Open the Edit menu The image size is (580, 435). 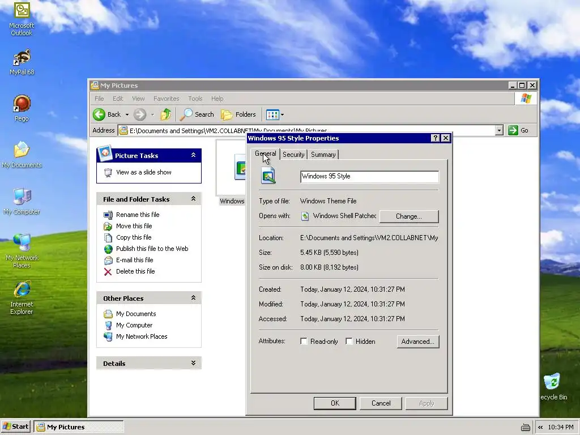tap(118, 99)
